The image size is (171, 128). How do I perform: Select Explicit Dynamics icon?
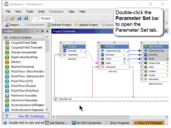click(7, 67)
